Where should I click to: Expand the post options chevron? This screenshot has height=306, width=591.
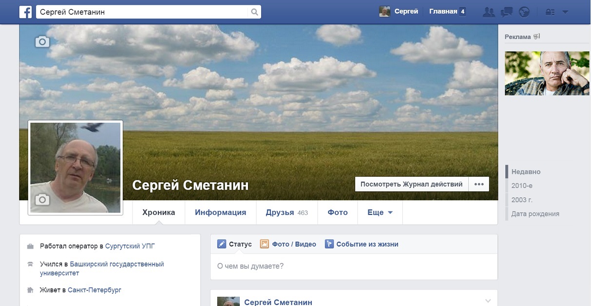click(488, 301)
